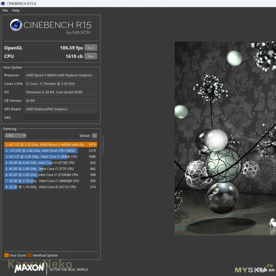Open the File menu
The image size is (276, 276).
[x=5, y=10]
